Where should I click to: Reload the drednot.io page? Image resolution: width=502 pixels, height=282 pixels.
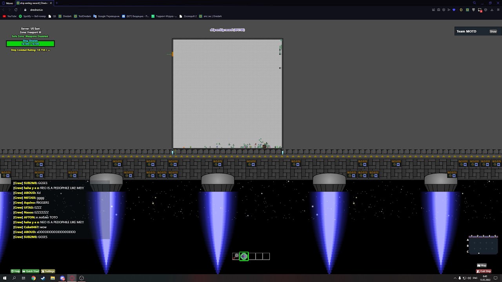(x=16, y=10)
